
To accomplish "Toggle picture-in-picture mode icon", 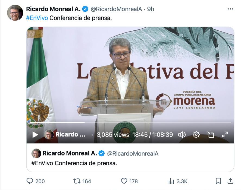I will [211, 135].
